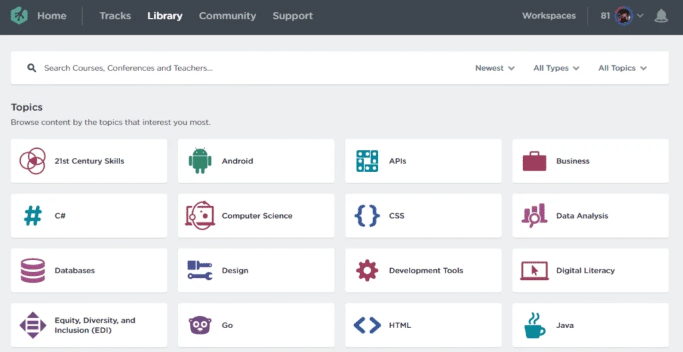Click the C# hash icon
This screenshot has width=683, height=352.
33,215
